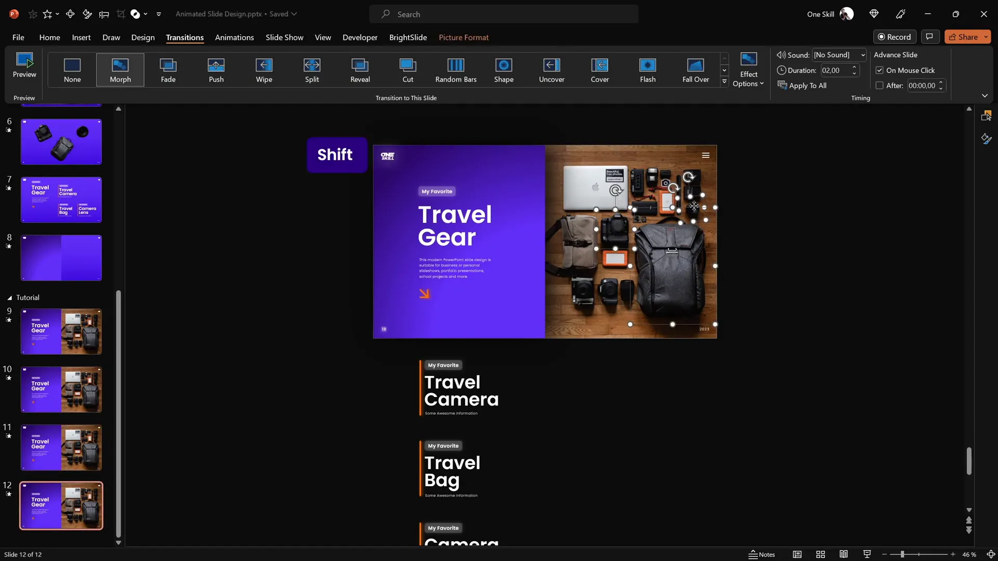Open the Animations tab
This screenshot has height=561, width=998.
coord(234,37)
